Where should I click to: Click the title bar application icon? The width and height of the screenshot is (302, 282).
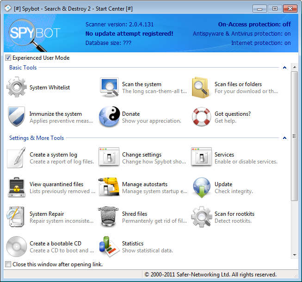tap(8, 8)
